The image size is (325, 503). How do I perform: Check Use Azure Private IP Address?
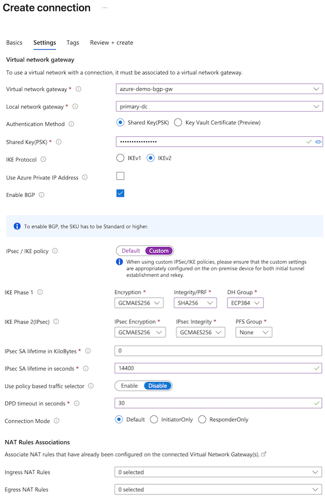click(x=120, y=176)
